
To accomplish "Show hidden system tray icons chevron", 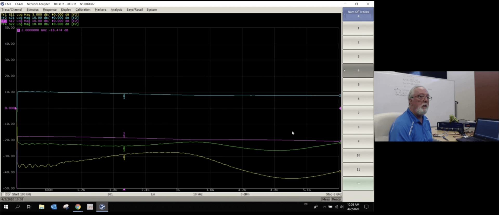I will coord(324,207).
